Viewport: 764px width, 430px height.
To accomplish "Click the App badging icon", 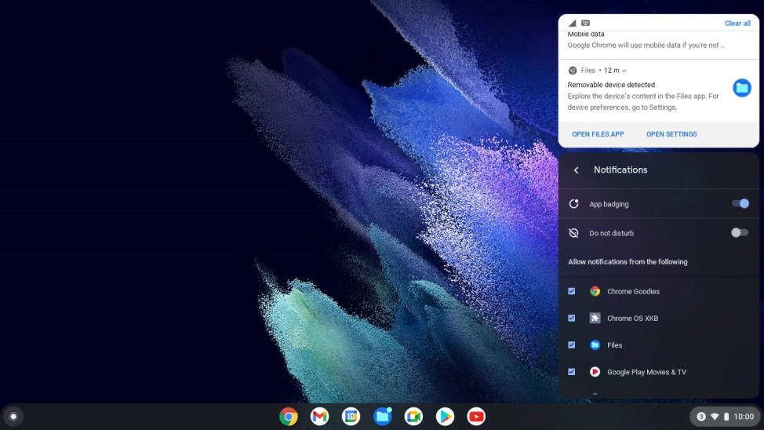I will [574, 204].
